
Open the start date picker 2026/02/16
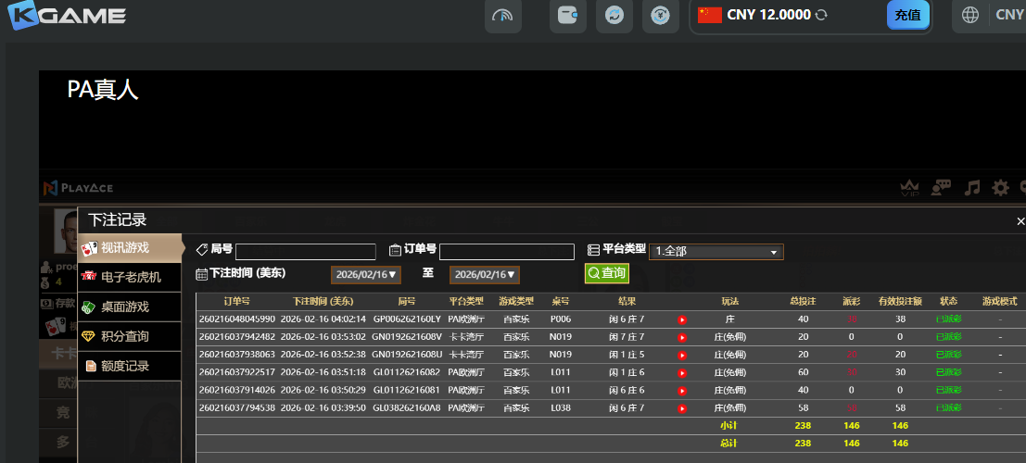tap(366, 275)
